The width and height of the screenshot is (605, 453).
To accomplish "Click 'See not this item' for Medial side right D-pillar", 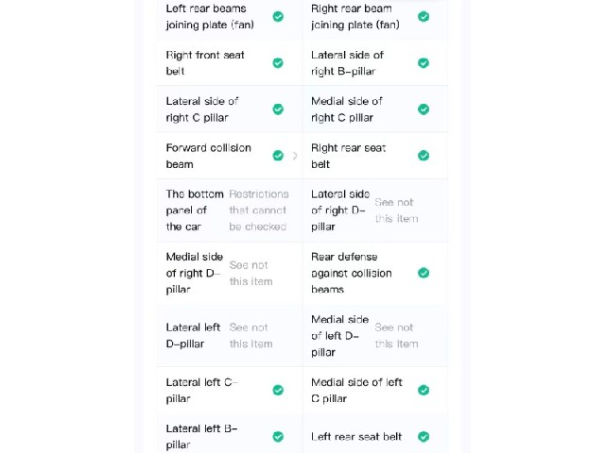I will point(251,273).
